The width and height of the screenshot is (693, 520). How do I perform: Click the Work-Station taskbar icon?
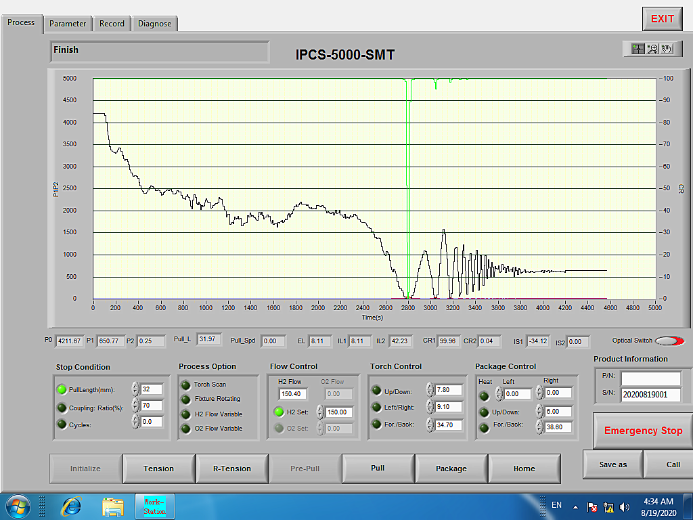155,506
